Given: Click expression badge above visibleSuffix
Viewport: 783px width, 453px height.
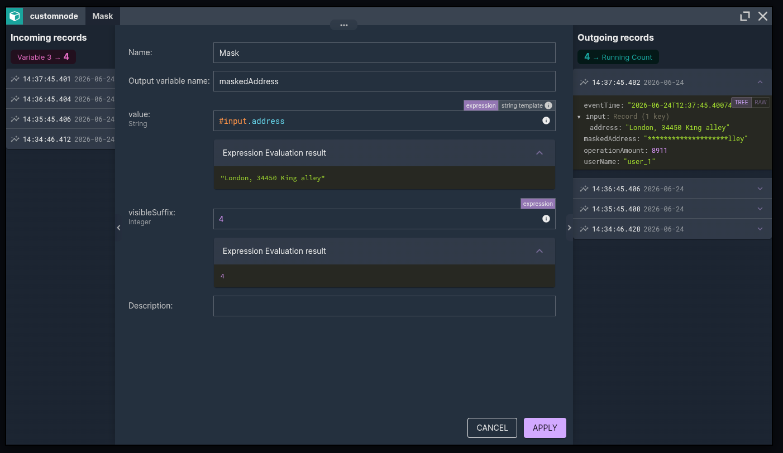Looking at the screenshot, I should tap(538, 204).
